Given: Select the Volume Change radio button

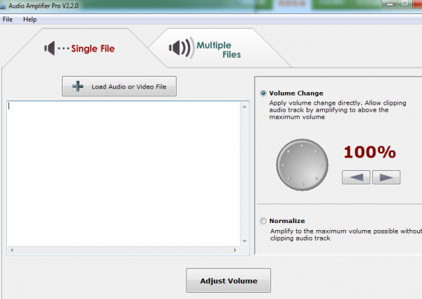Looking at the screenshot, I should [x=263, y=94].
